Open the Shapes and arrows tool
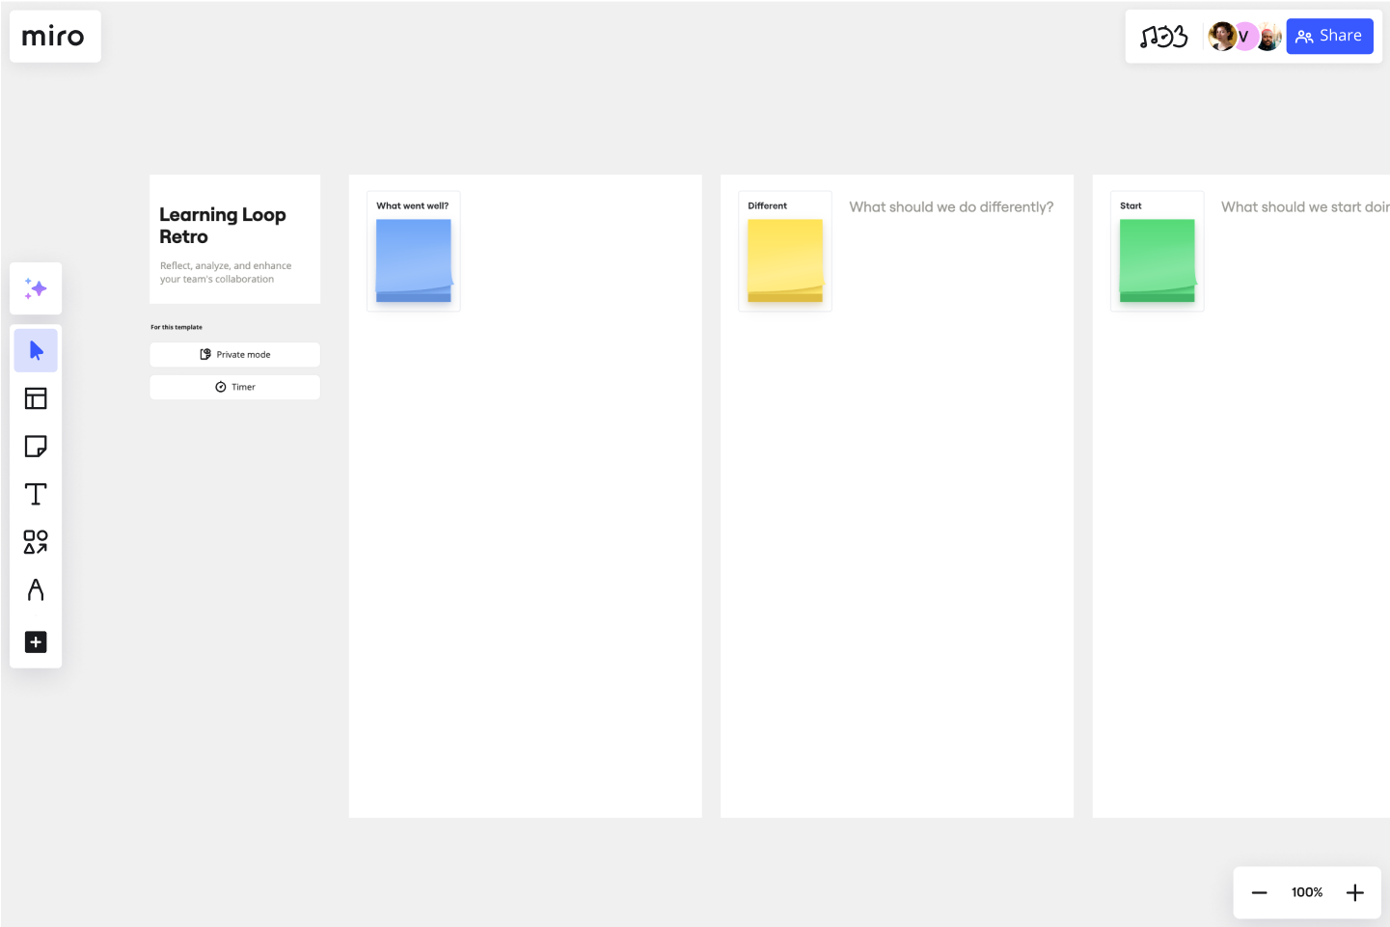 (36, 542)
